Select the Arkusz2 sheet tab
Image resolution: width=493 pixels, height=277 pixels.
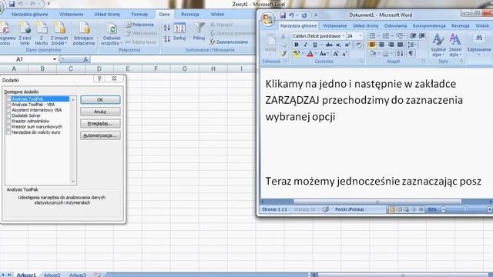tap(52, 275)
